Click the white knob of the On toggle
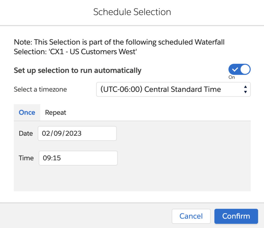 245,69
